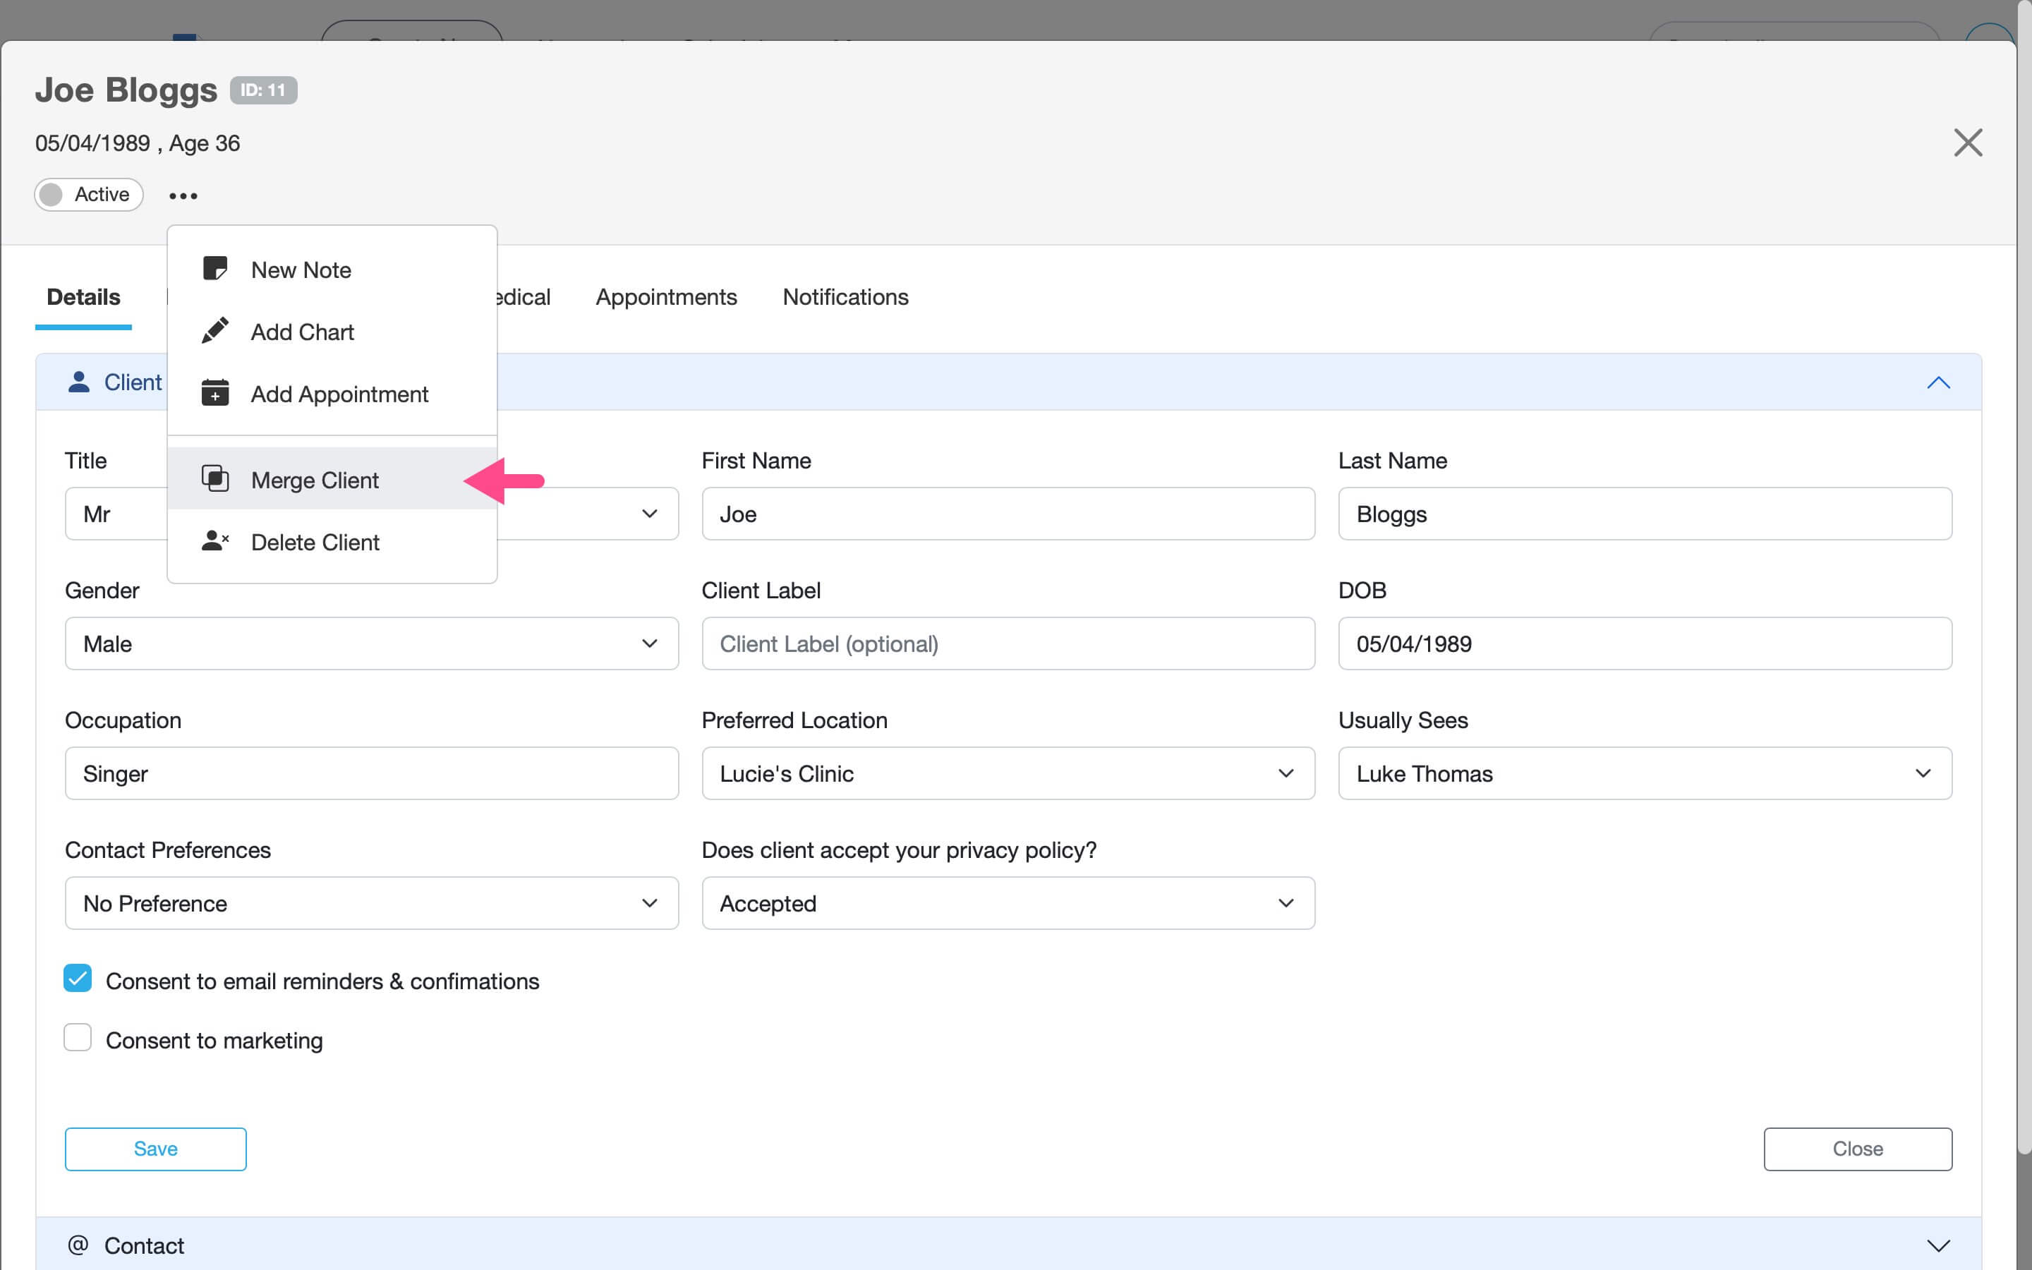The width and height of the screenshot is (2032, 1270).
Task: Click the Add Appointment calendar icon
Action: tap(215, 393)
